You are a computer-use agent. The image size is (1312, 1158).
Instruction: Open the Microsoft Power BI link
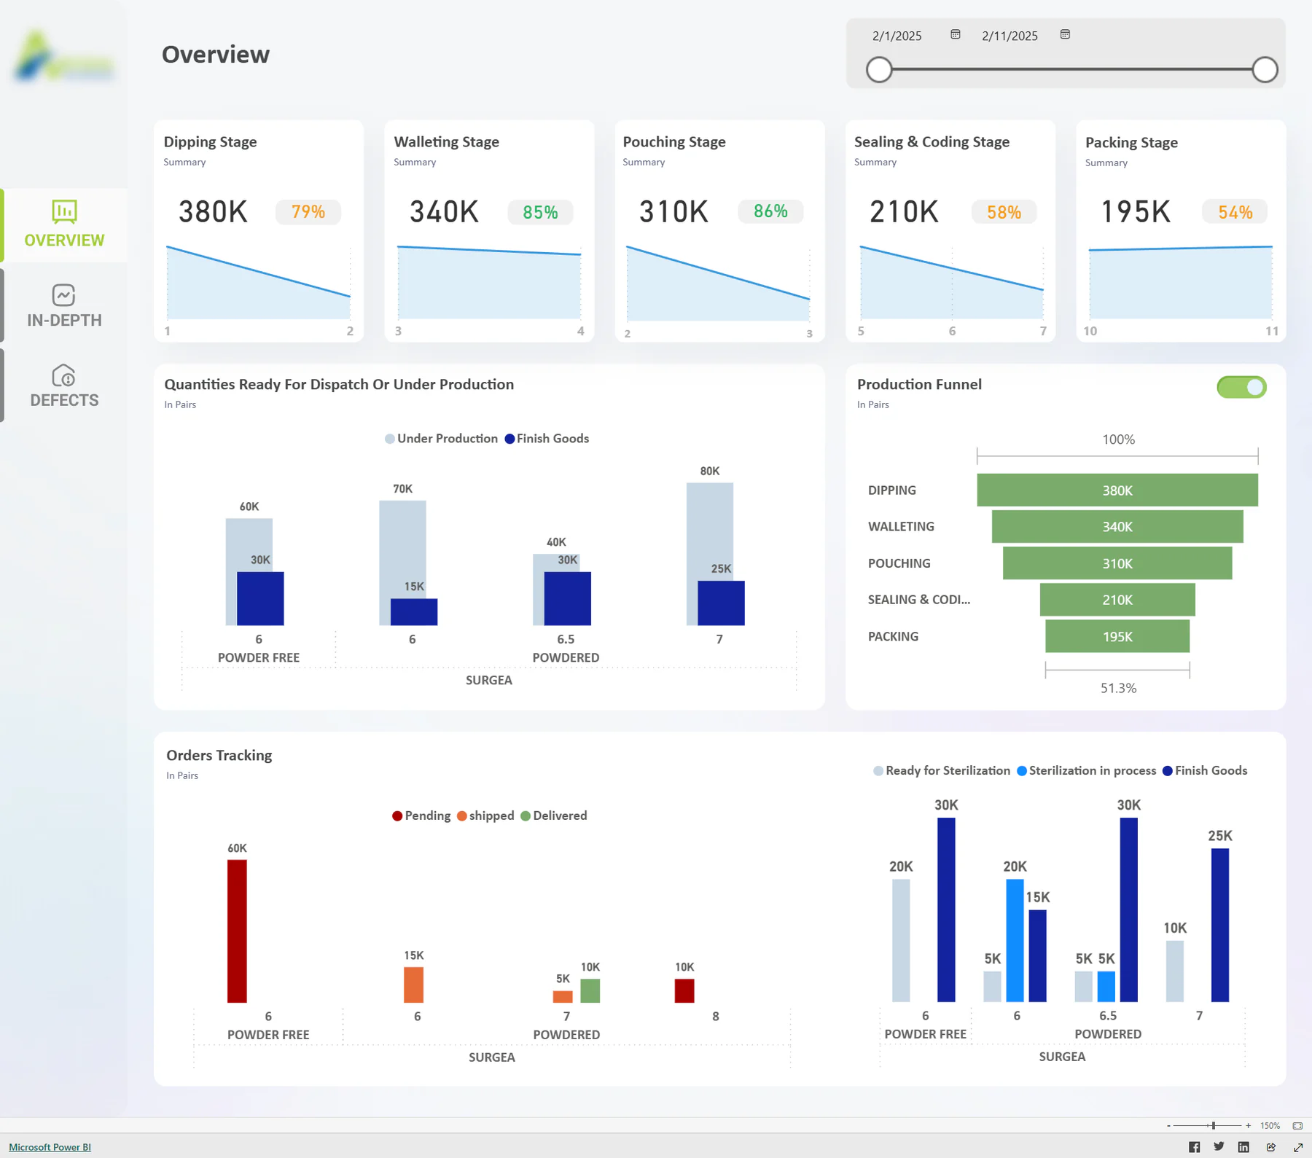pyautogui.click(x=50, y=1147)
